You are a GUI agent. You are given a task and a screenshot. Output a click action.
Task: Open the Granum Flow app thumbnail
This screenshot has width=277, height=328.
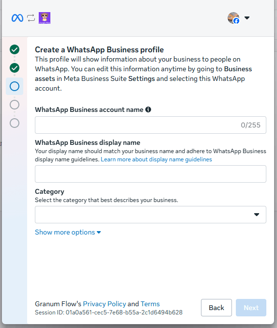tap(45, 18)
